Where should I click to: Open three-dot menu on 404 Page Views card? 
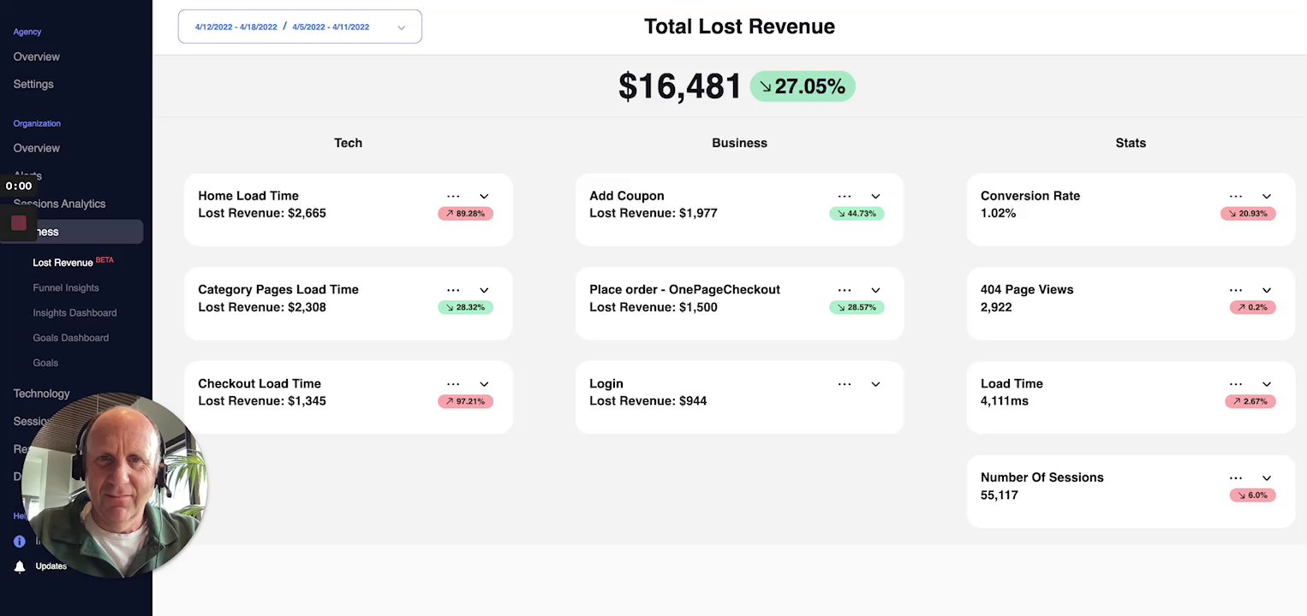tap(1235, 290)
